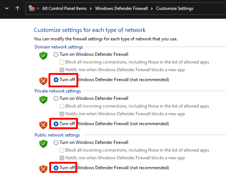Go to All Control Panel Items breadcrumb
Image resolution: width=226 pixels, height=178 pixels.
[65, 8]
